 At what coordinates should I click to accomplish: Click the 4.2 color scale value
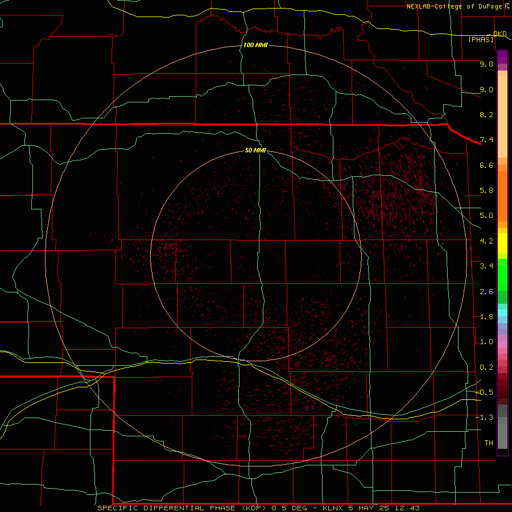coord(486,241)
